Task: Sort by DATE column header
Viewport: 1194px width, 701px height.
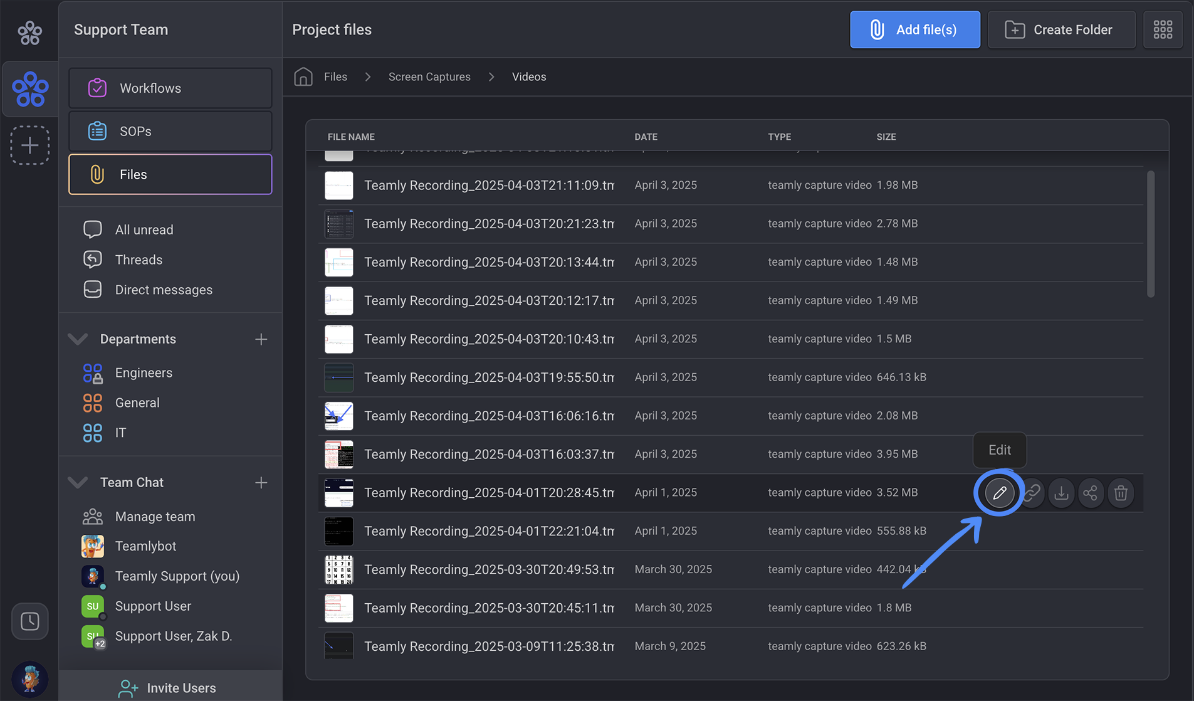Action: point(646,137)
